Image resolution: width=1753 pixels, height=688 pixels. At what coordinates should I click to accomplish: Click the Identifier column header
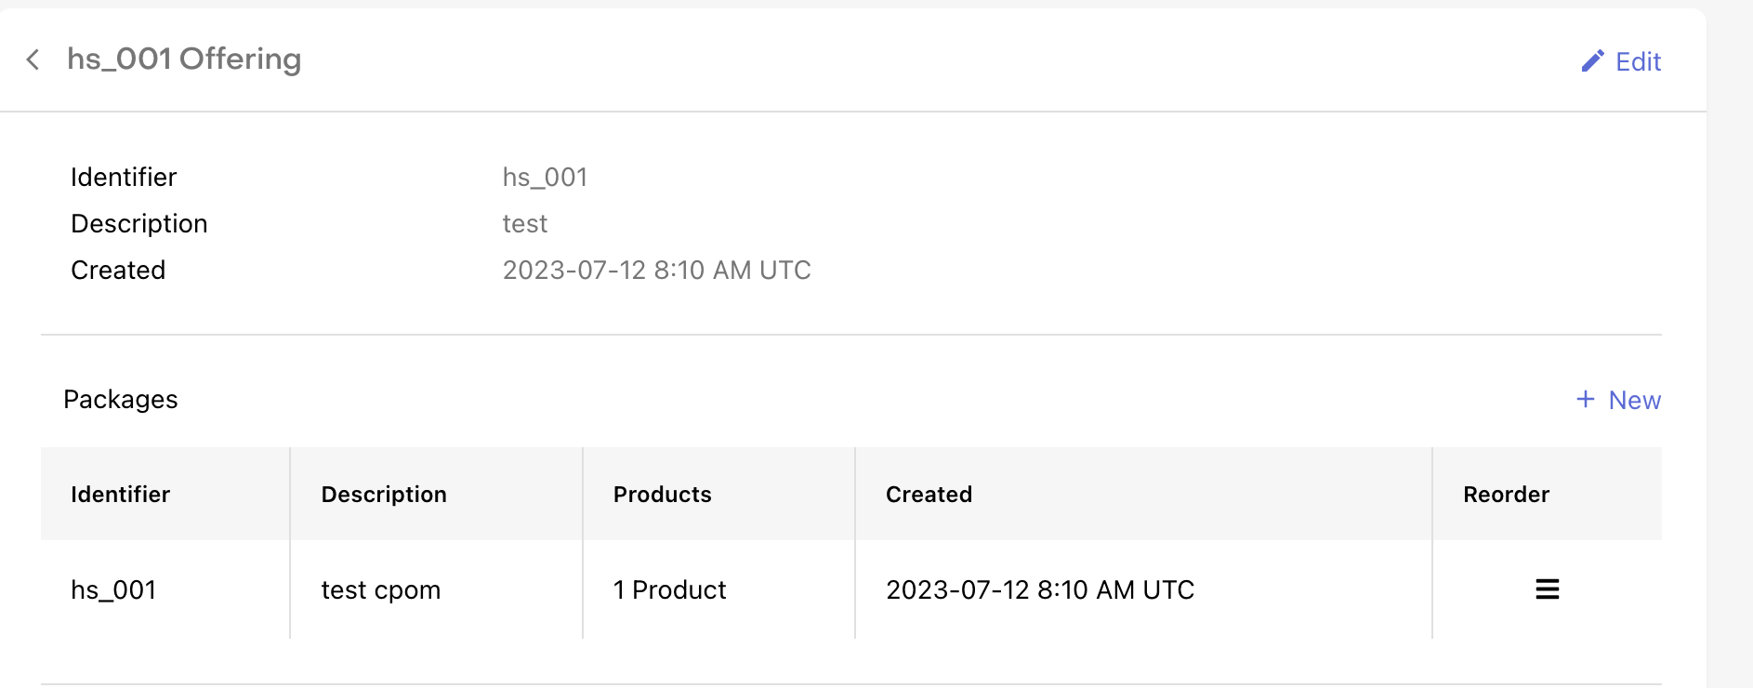point(120,494)
